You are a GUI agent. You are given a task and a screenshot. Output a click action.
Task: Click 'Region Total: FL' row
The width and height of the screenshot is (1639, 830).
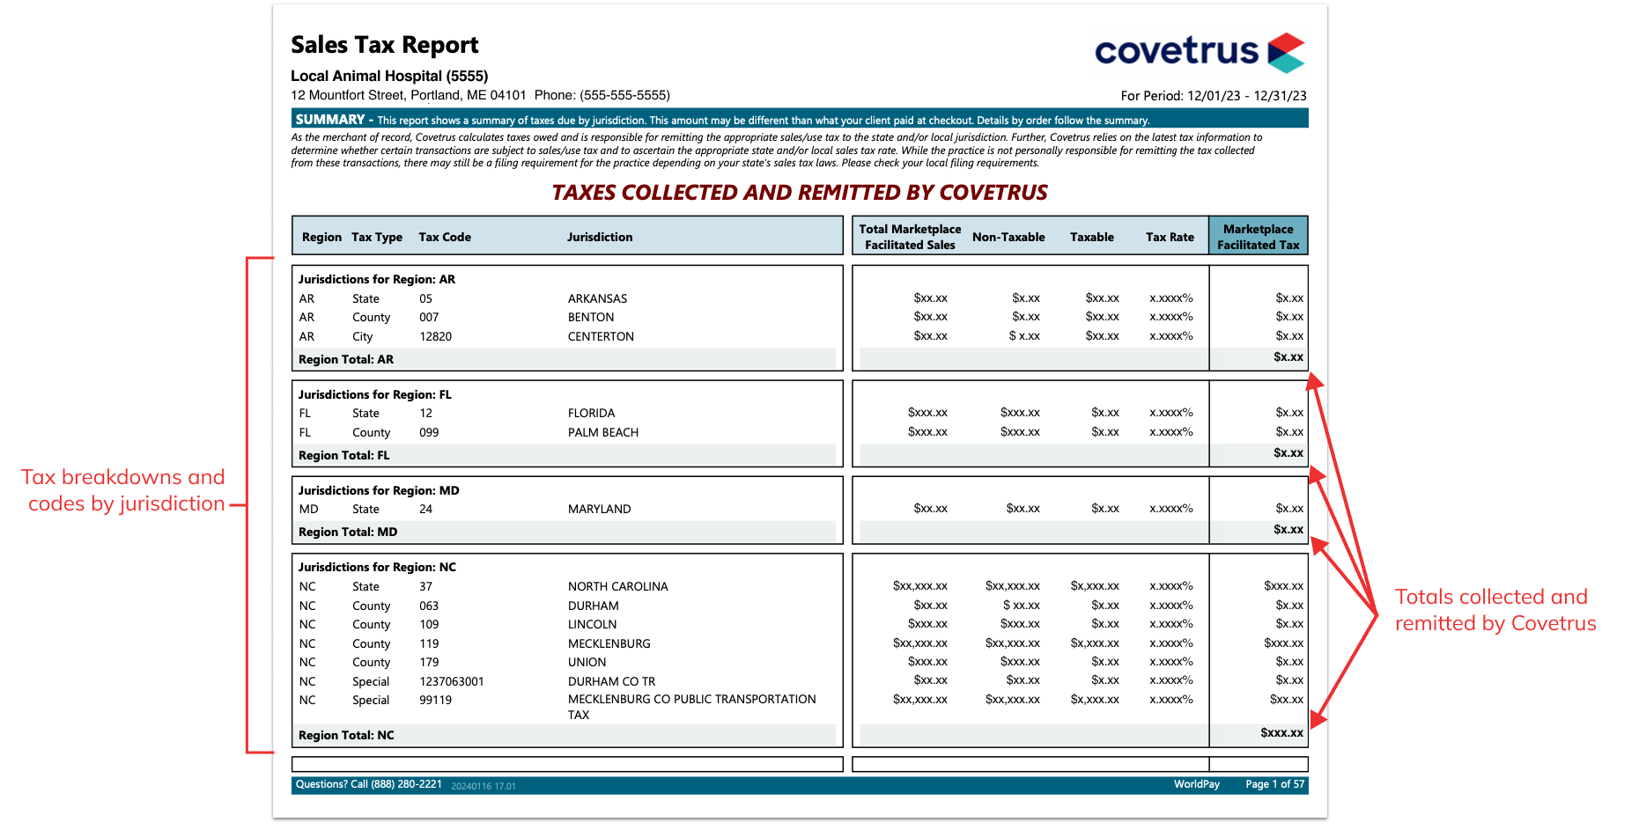tap(566, 455)
